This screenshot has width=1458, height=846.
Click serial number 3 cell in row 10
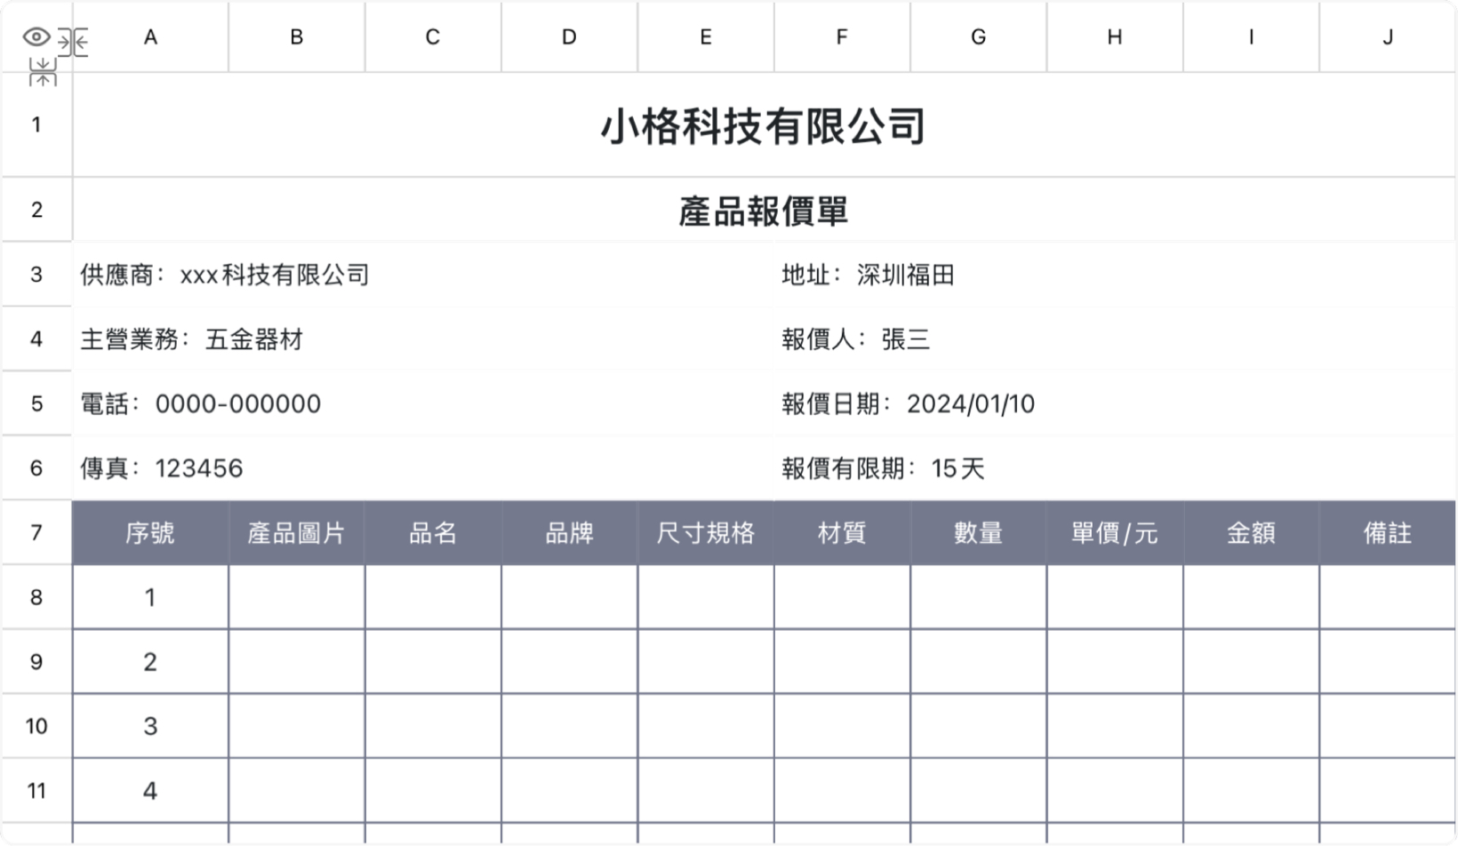[x=150, y=726]
